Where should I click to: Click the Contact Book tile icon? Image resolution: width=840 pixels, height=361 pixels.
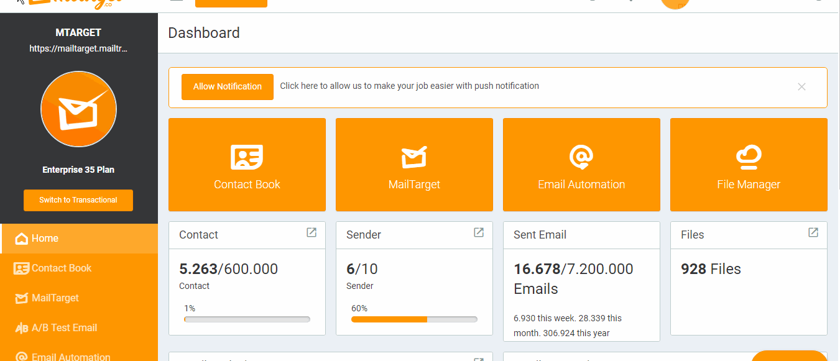click(247, 157)
